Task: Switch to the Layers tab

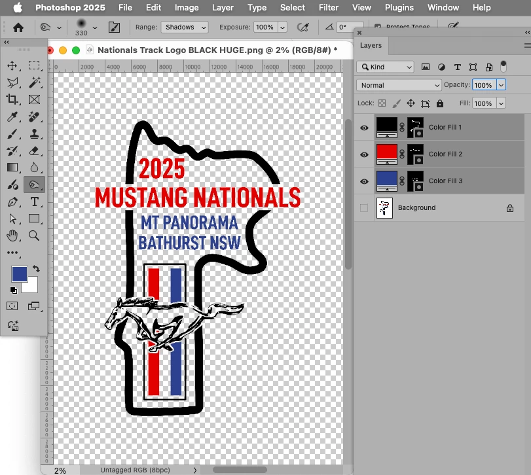Action: click(371, 45)
